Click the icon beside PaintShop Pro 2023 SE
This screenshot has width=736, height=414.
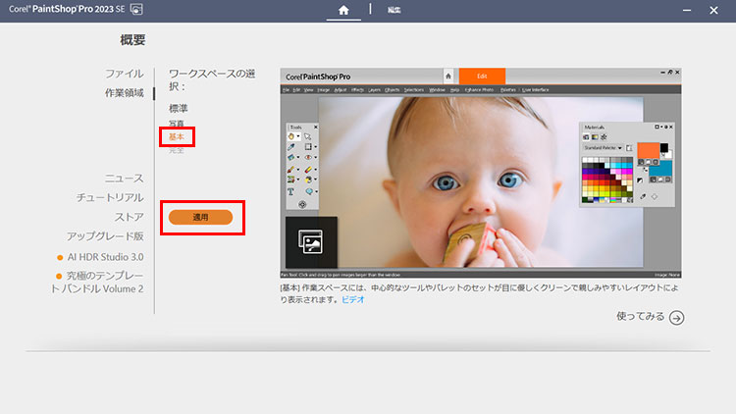tap(135, 10)
